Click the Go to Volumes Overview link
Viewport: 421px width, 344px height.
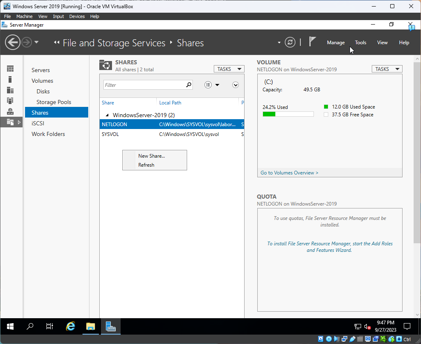[x=289, y=172]
